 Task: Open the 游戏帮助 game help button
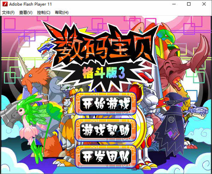[106, 130]
